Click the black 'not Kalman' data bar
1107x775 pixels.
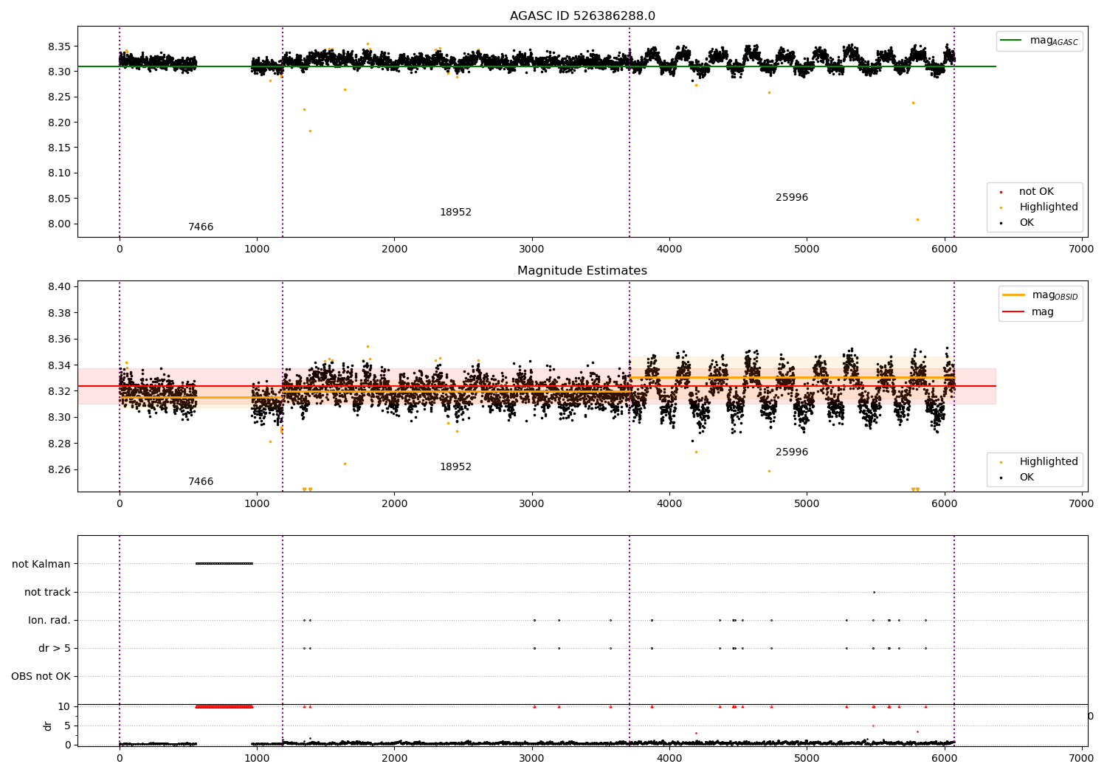pyautogui.click(x=224, y=564)
